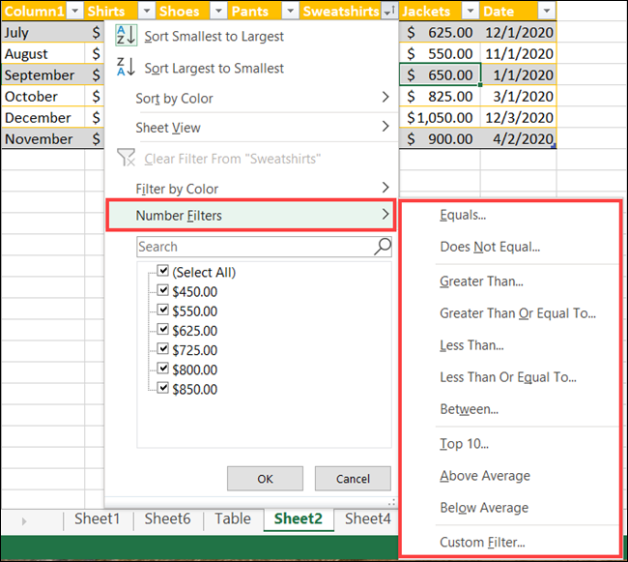
Task: Uncheck the $725.00 checkbox
Action: (162, 350)
